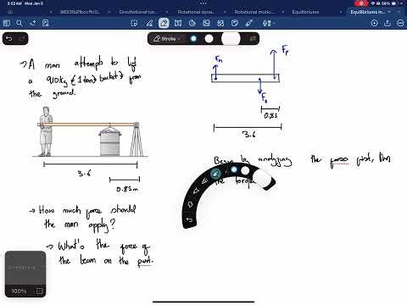Screen dimensions: 407x305
Task: Open the more options ellipsis icon
Action: click(x=400, y=23)
